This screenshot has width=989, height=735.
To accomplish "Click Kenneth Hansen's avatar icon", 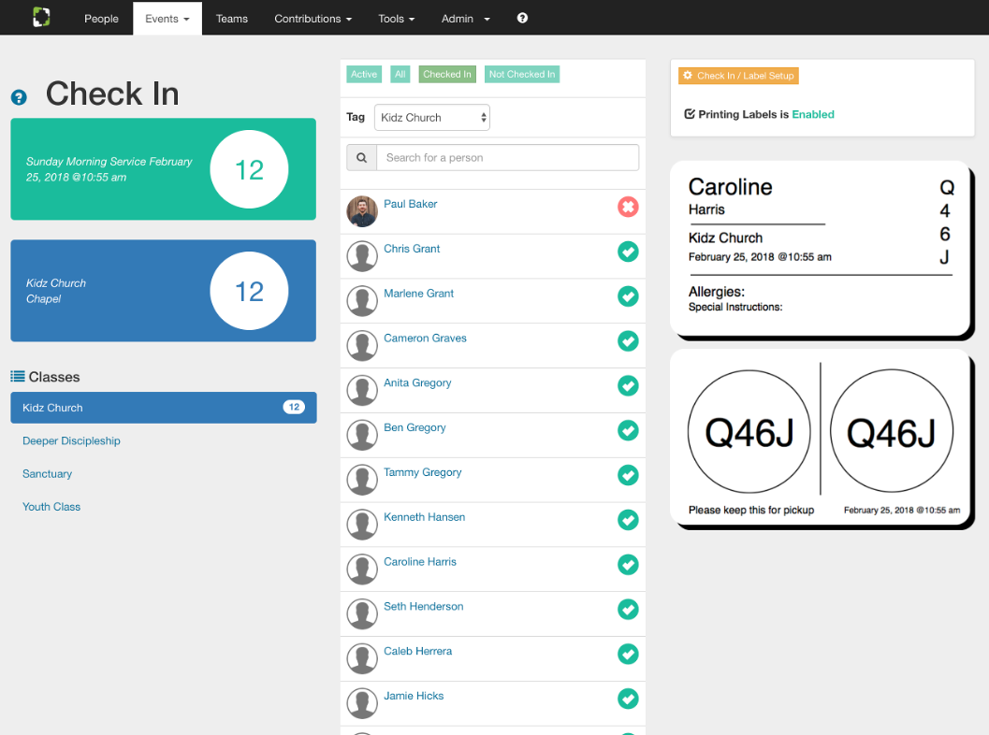I will 362,525.
